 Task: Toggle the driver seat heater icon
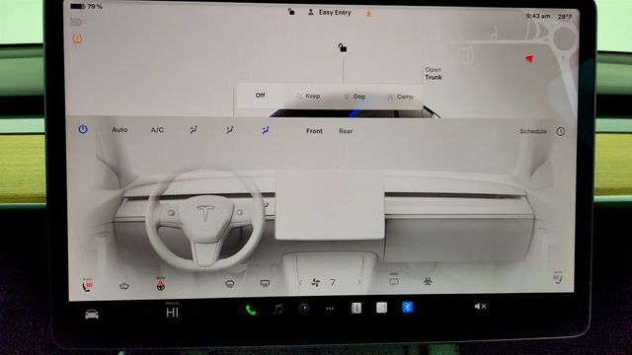point(87,285)
